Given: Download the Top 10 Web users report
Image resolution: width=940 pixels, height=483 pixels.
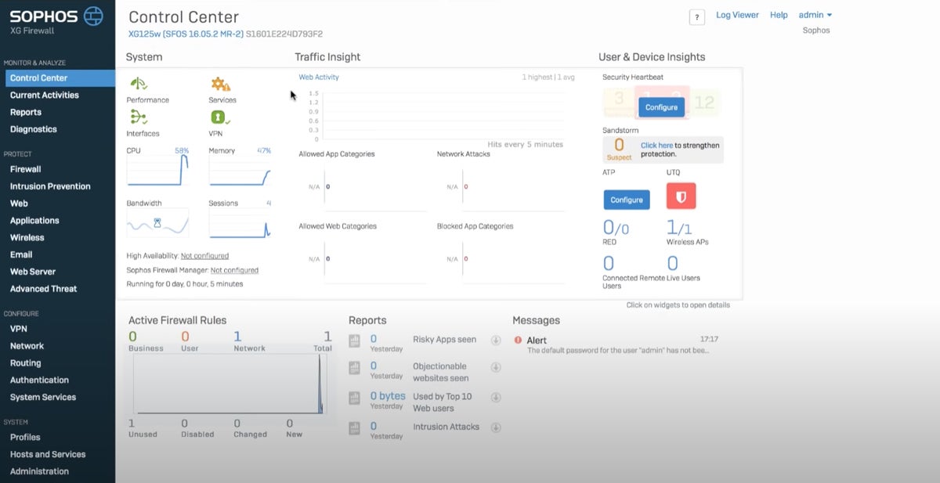Looking at the screenshot, I should (x=496, y=398).
